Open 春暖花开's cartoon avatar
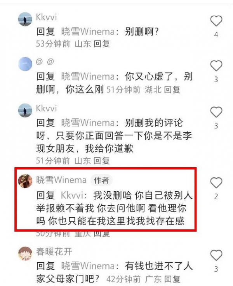This screenshot has height=286, width=233. tap(25, 253)
